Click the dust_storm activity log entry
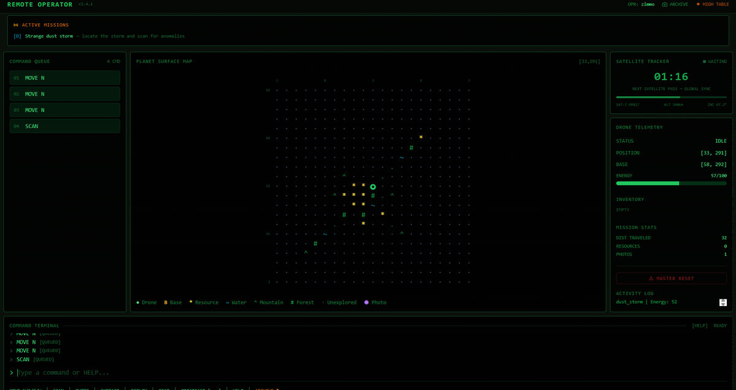 point(646,302)
